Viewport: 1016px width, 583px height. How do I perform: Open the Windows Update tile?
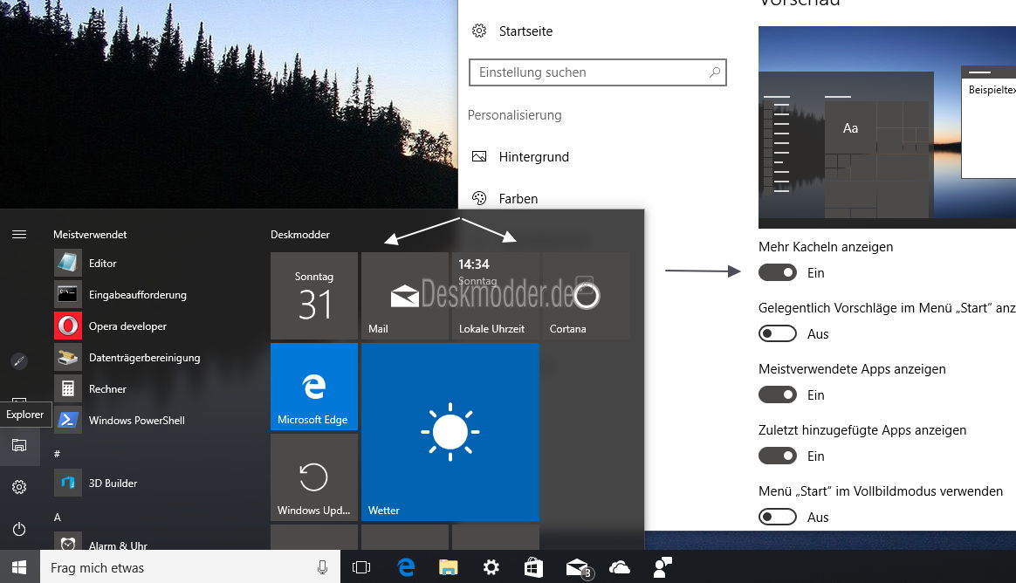pyautogui.click(x=314, y=477)
